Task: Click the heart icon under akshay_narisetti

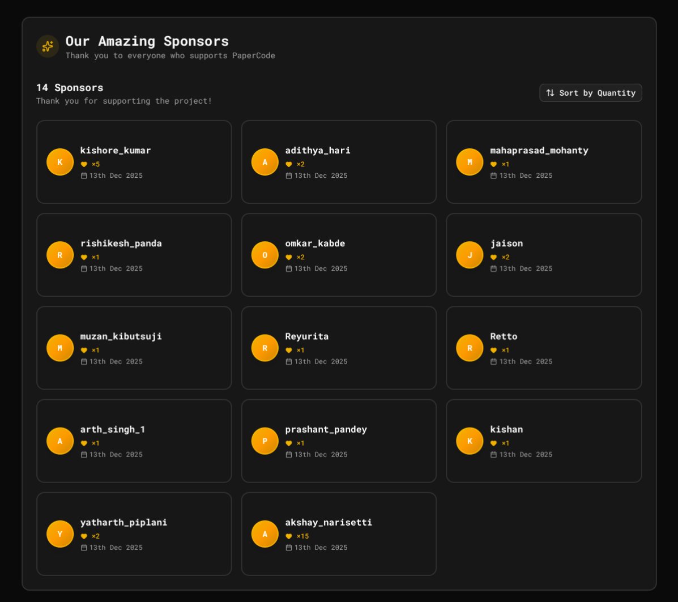Action: (289, 536)
